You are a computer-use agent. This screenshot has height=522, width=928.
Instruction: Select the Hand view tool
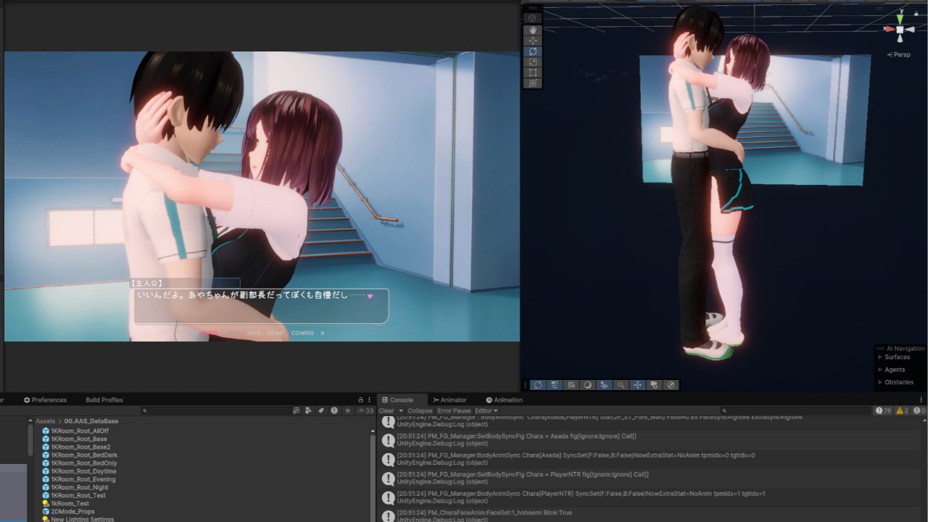click(532, 30)
